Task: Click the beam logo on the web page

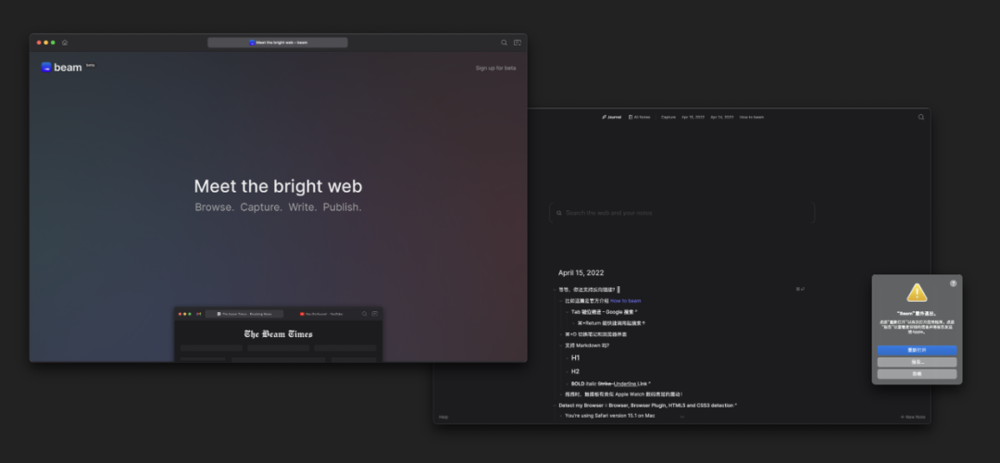Action: coord(62,68)
